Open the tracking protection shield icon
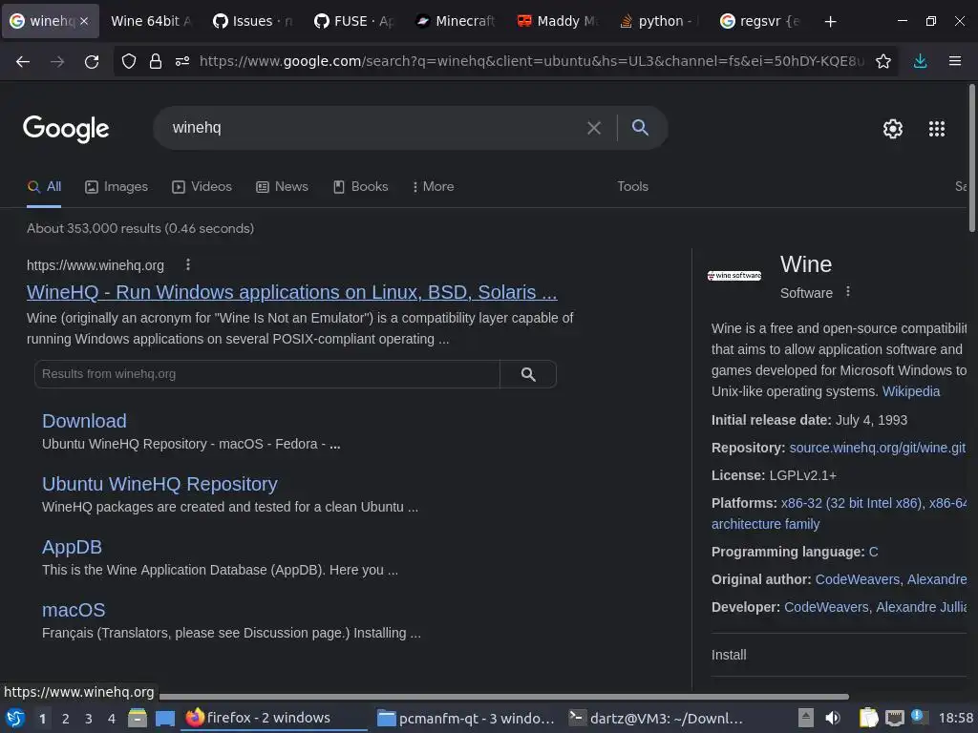978x733 pixels. pyautogui.click(x=129, y=61)
